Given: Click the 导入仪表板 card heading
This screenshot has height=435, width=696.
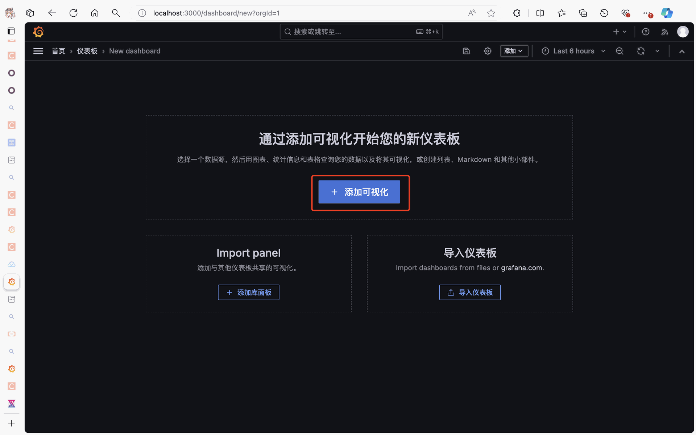Looking at the screenshot, I should pos(470,253).
